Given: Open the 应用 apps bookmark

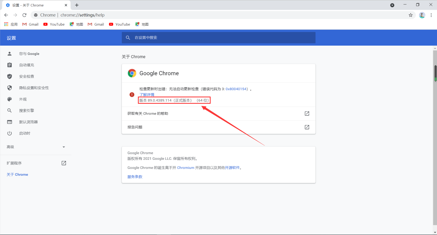Looking at the screenshot, I should (11, 24).
